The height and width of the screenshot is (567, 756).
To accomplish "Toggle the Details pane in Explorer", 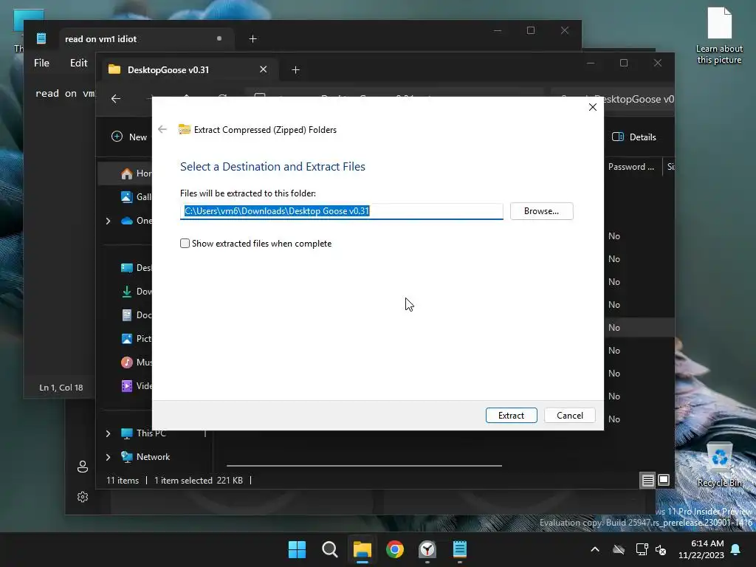I will pyautogui.click(x=634, y=137).
